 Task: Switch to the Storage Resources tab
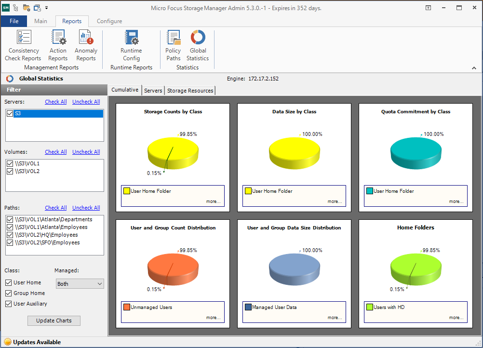pos(190,91)
